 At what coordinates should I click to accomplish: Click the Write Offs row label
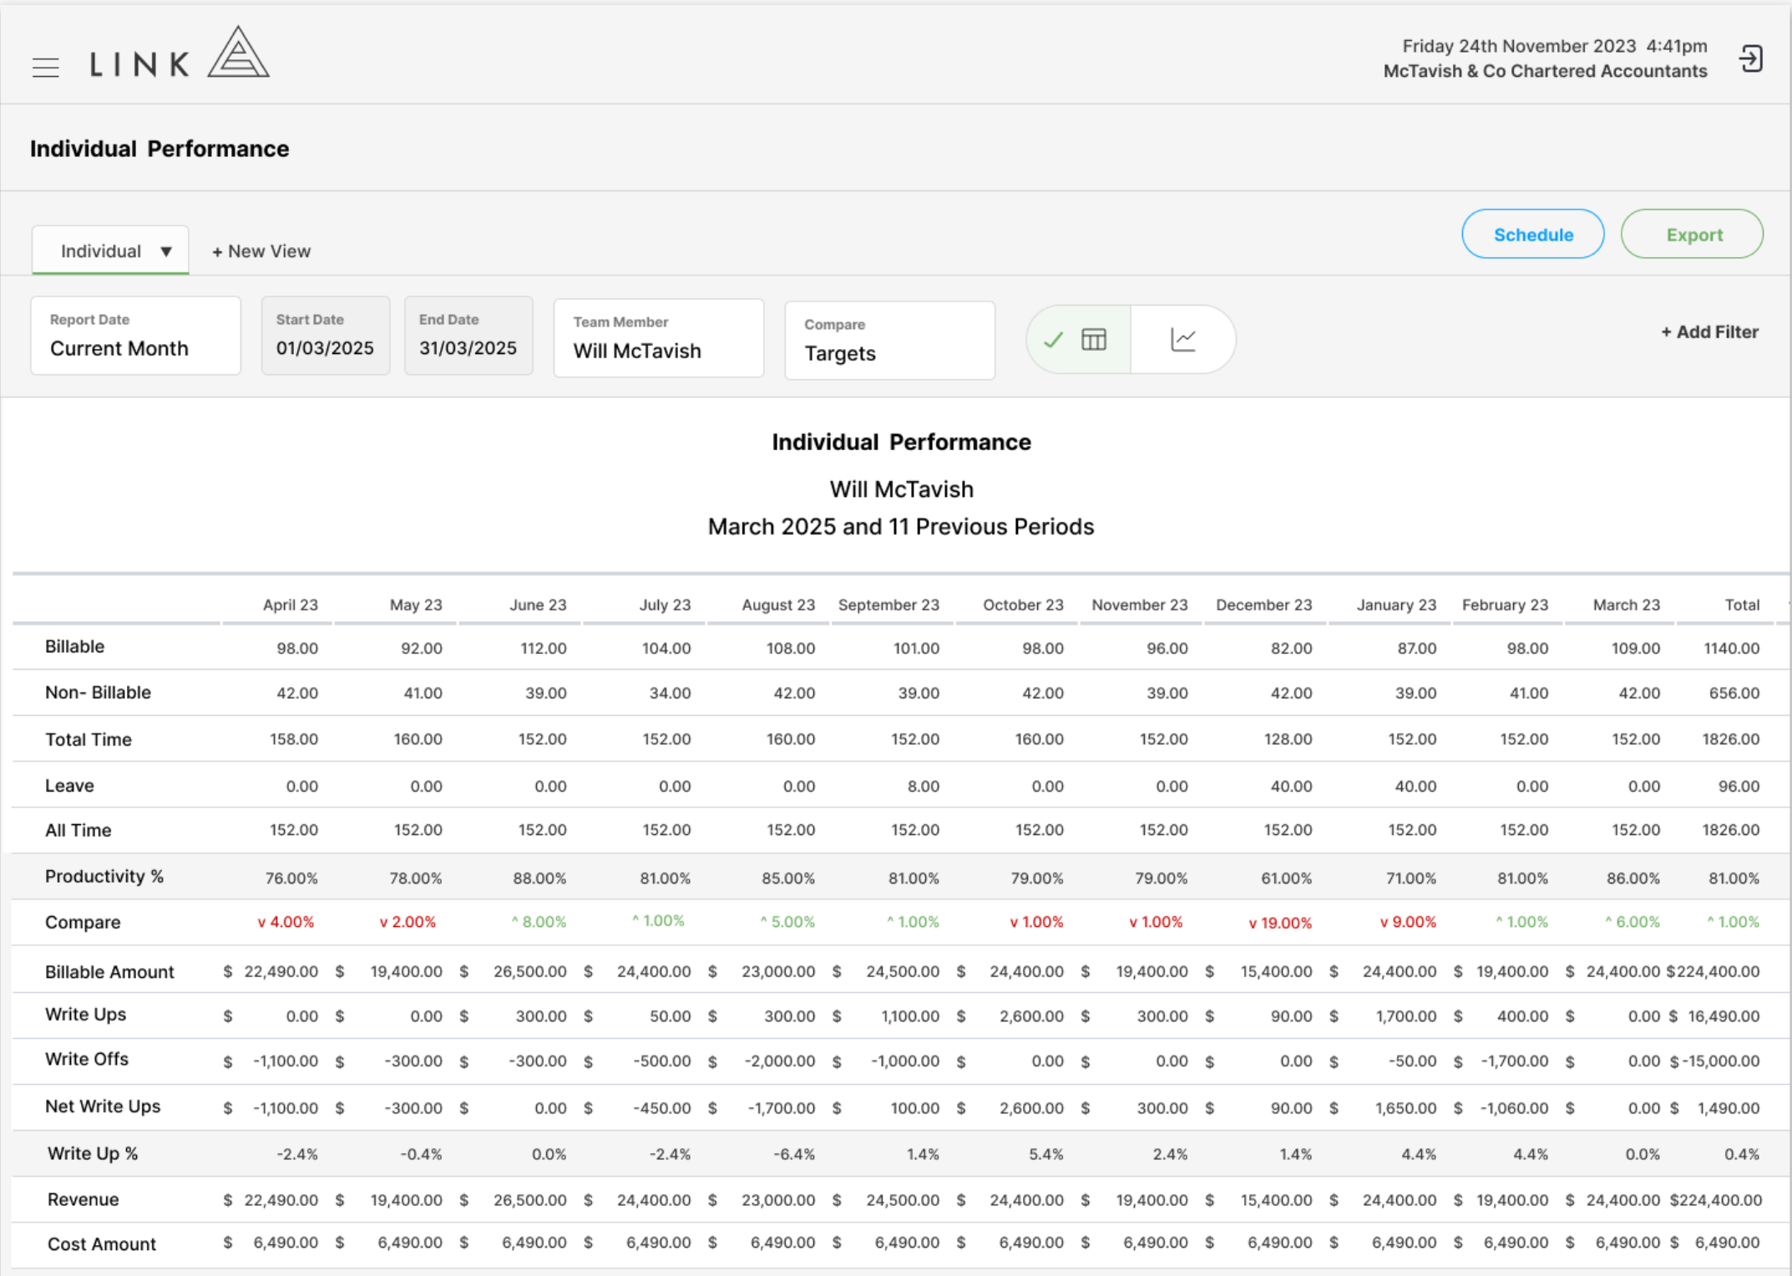click(x=86, y=1059)
